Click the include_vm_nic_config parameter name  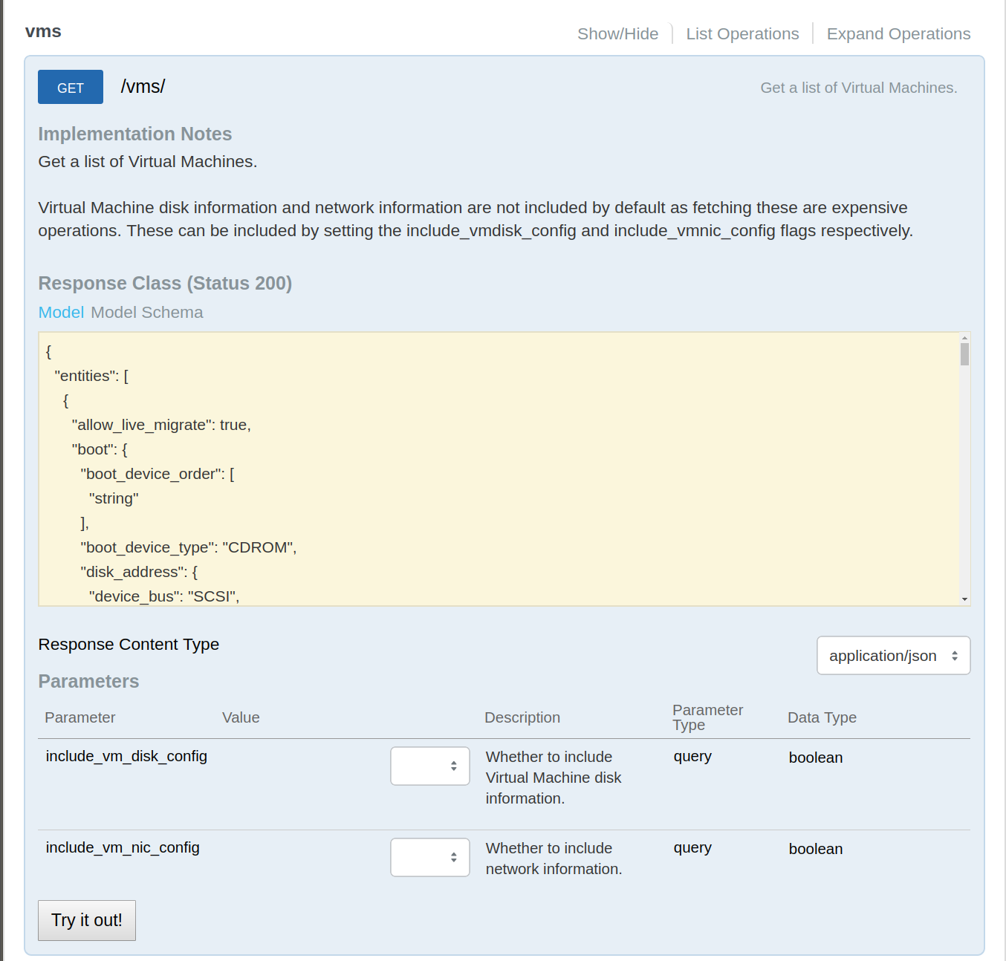pyautogui.click(x=123, y=847)
